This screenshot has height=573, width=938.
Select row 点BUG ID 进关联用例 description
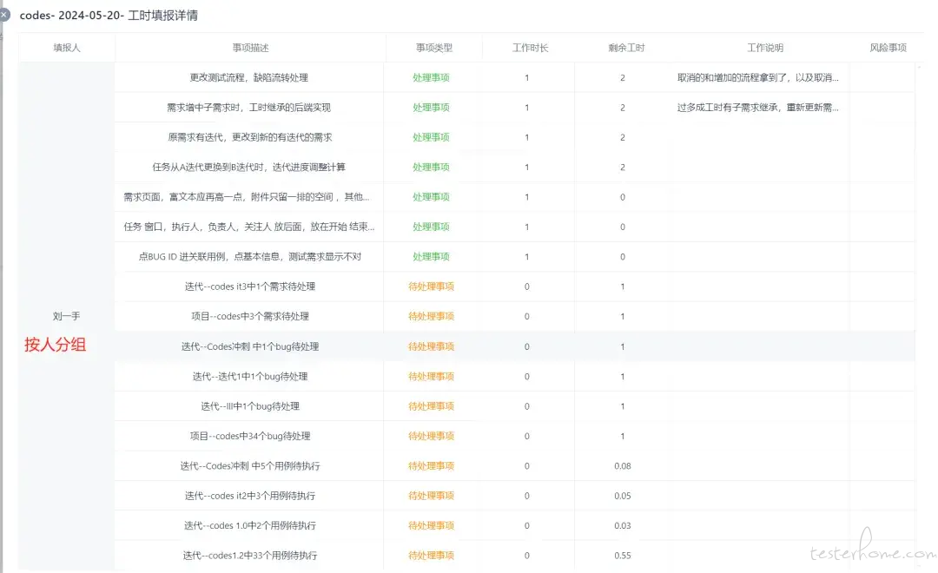pos(250,257)
